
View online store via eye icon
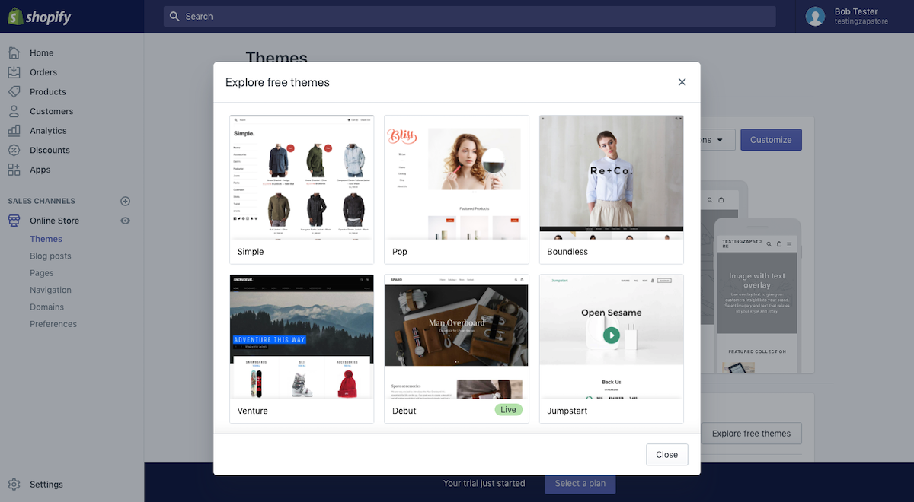click(126, 221)
